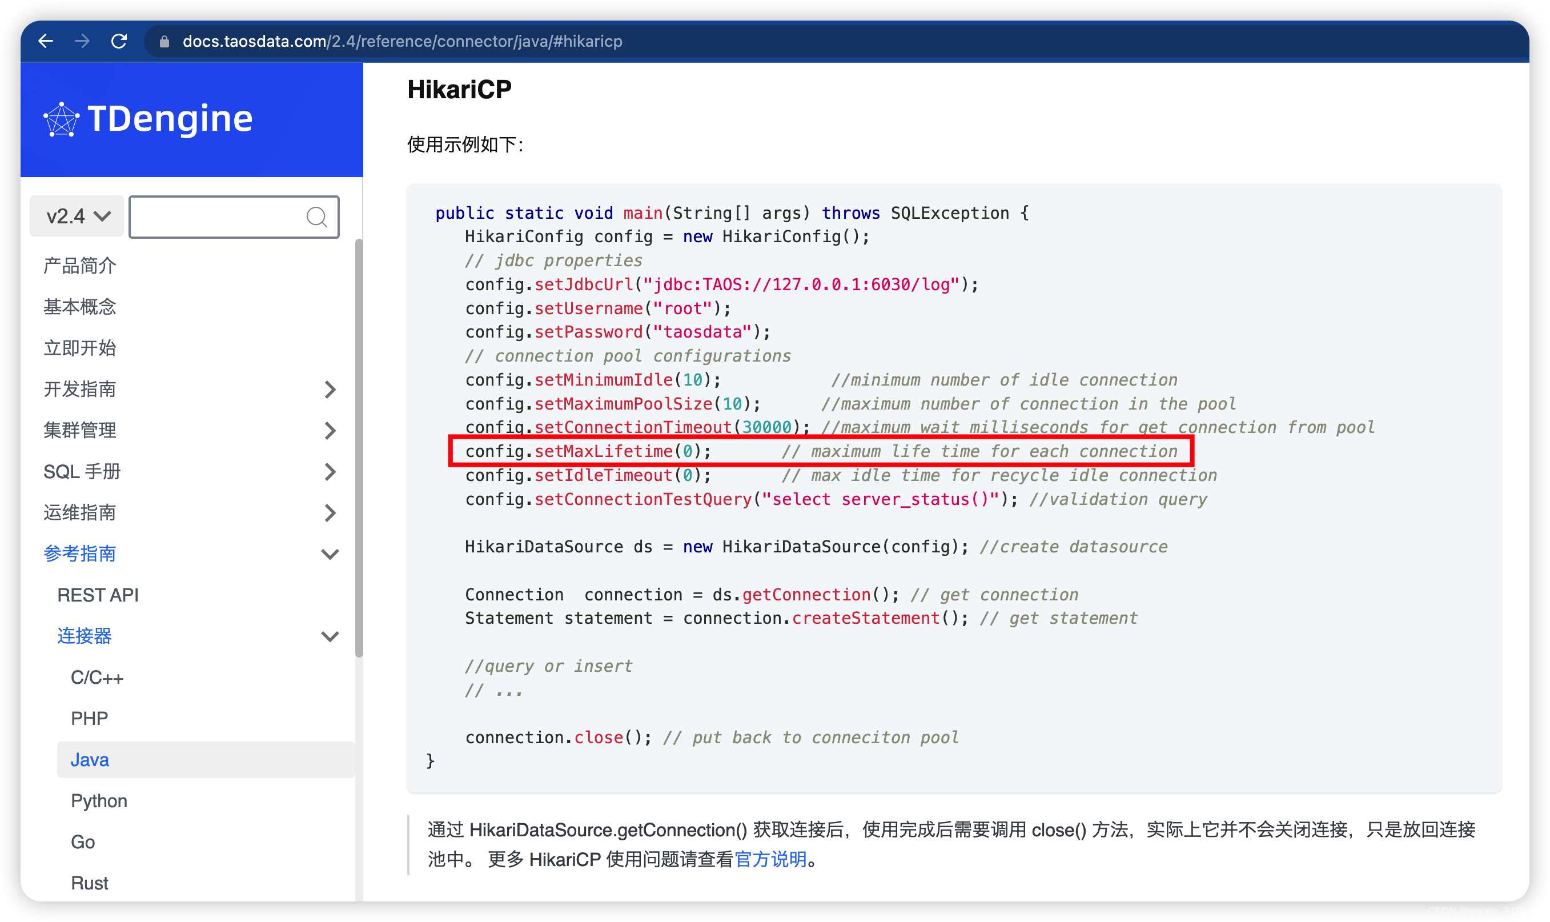This screenshot has width=1550, height=922.
Task: Open the v2.4 version selector
Action: pyautogui.click(x=76, y=216)
